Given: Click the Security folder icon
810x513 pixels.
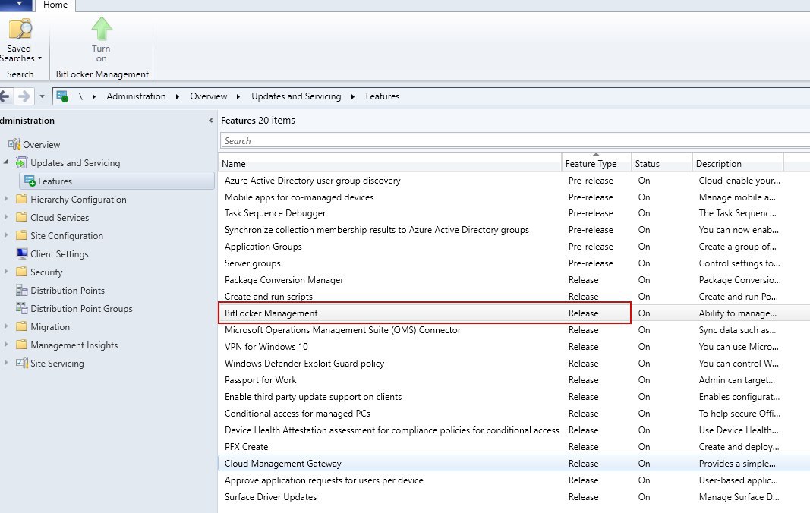Looking at the screenshot, I should click(21, 272).
